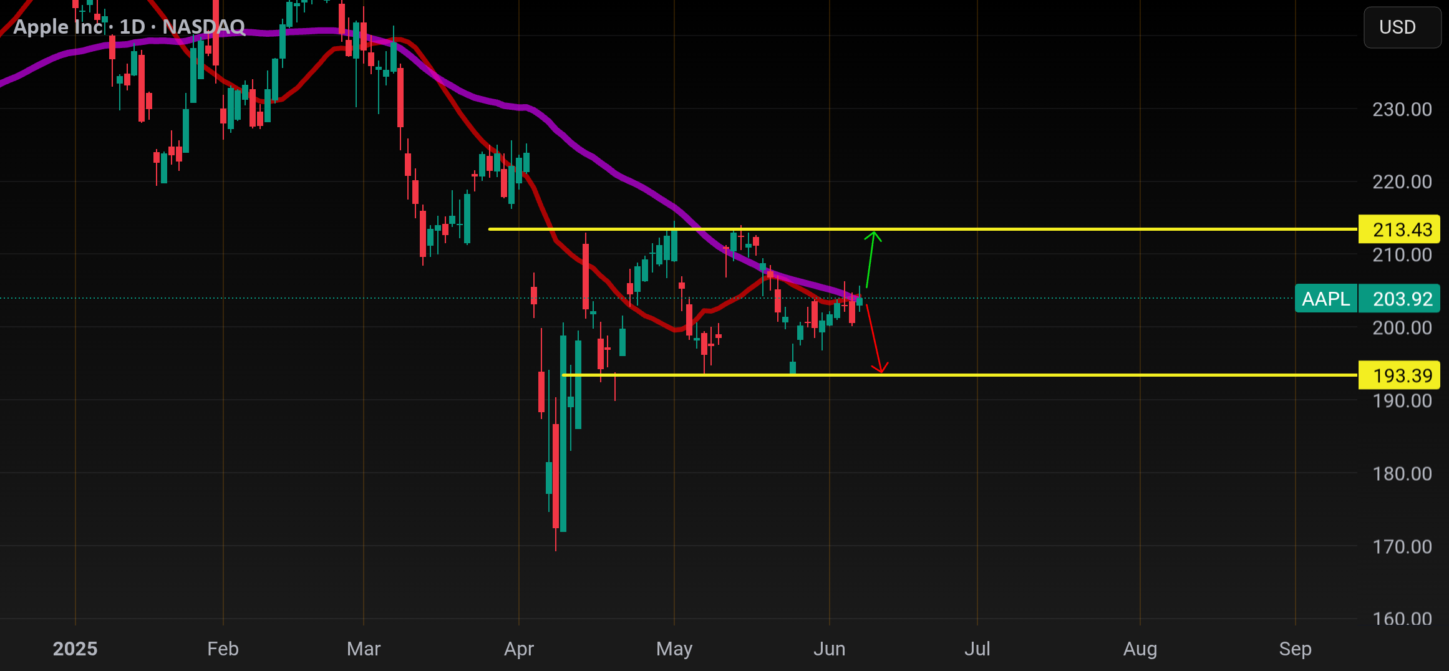Viewport: 1449px width, 671px height.
Task: Click the Mar label on time axis
Action: click(364, 649)
